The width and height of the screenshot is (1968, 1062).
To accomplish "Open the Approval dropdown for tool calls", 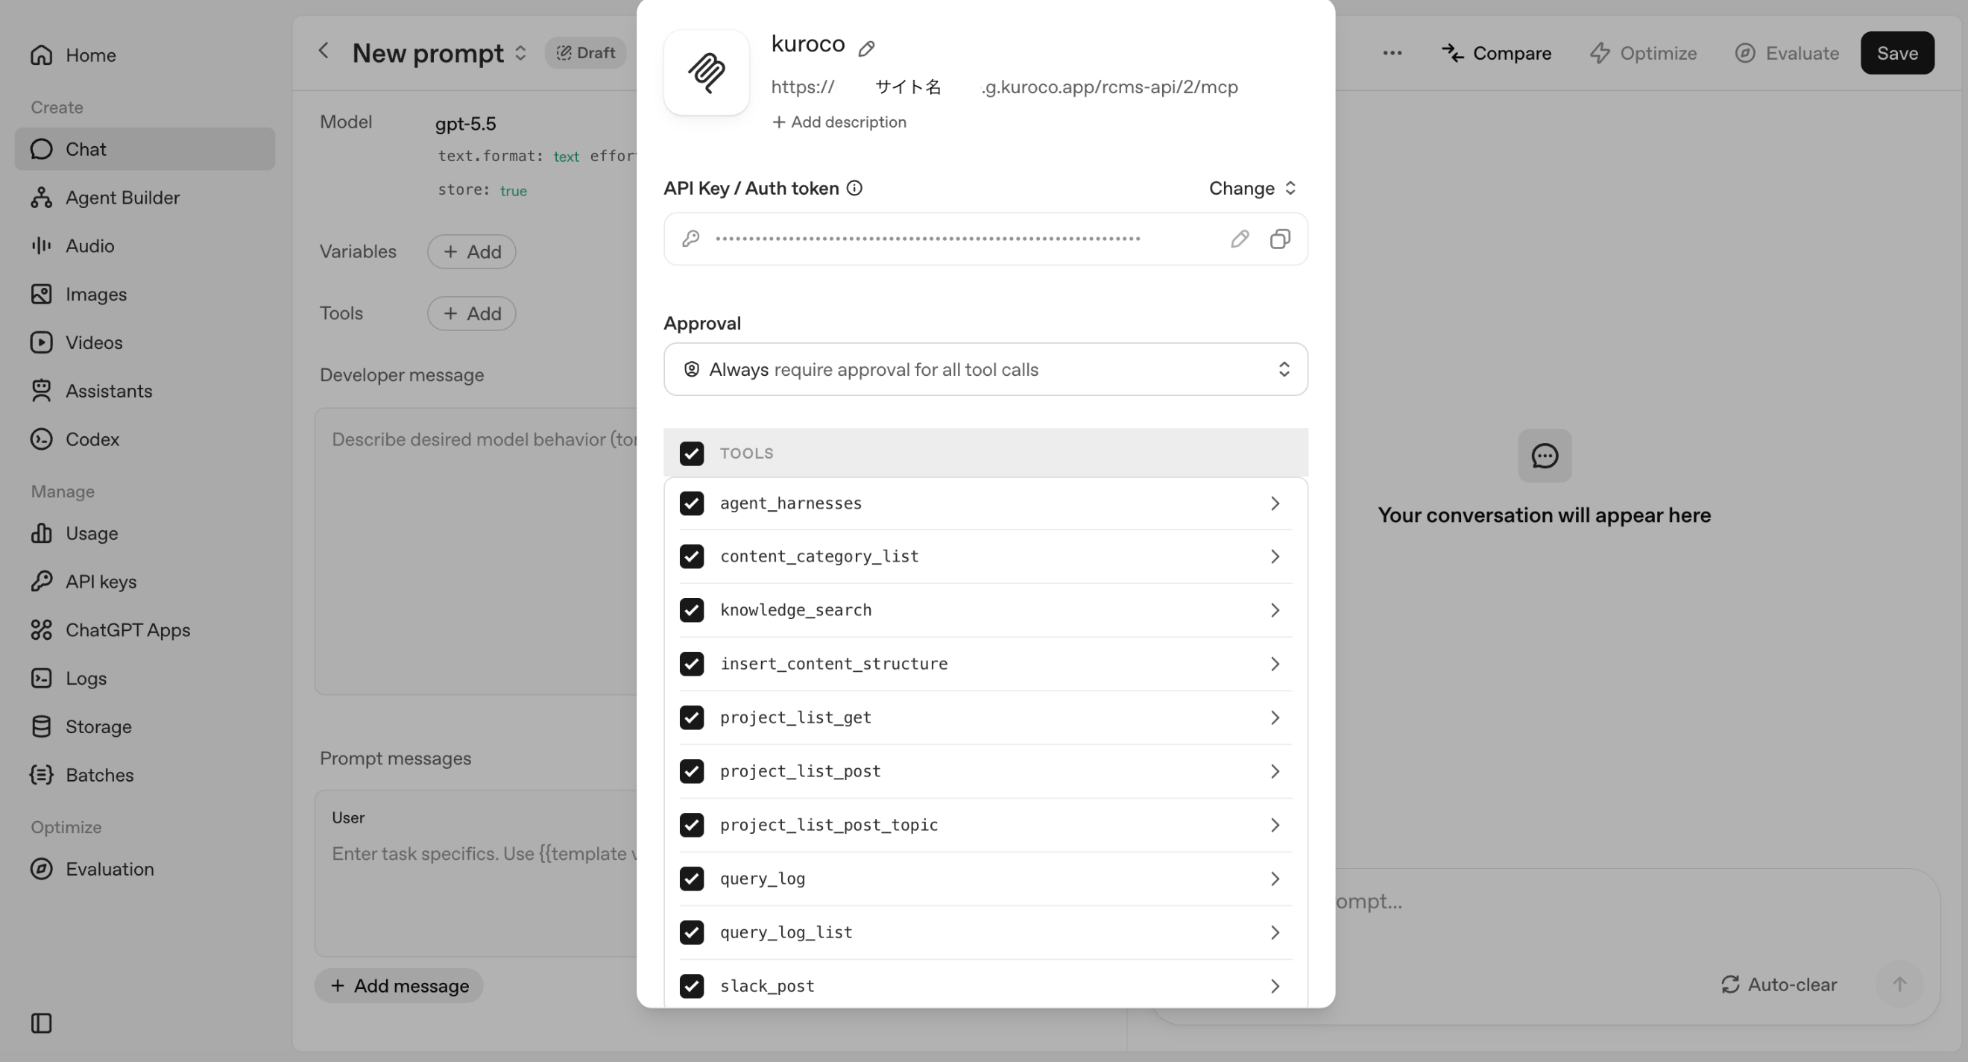I will [x=985, y=369].
